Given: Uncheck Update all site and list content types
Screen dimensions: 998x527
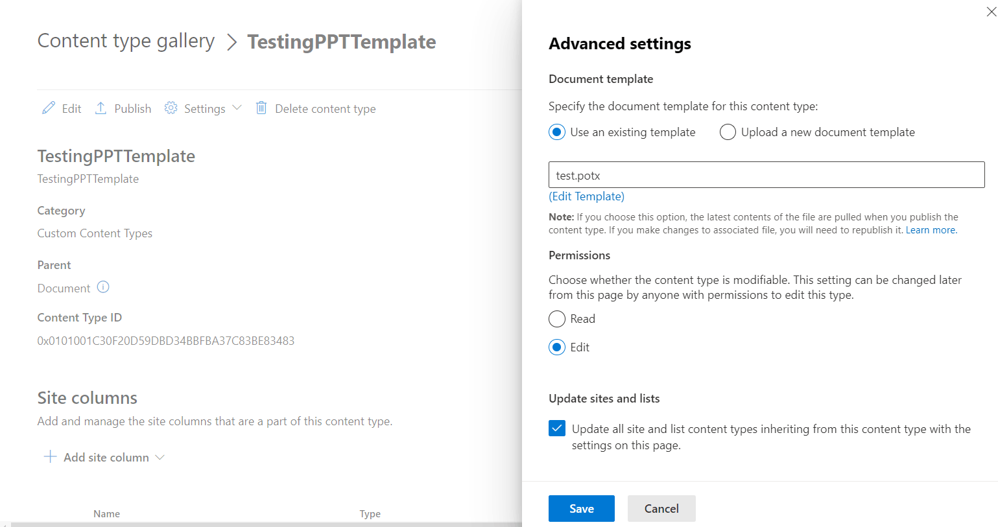Looking at the screenshot, I should click(x=557, y=428).
